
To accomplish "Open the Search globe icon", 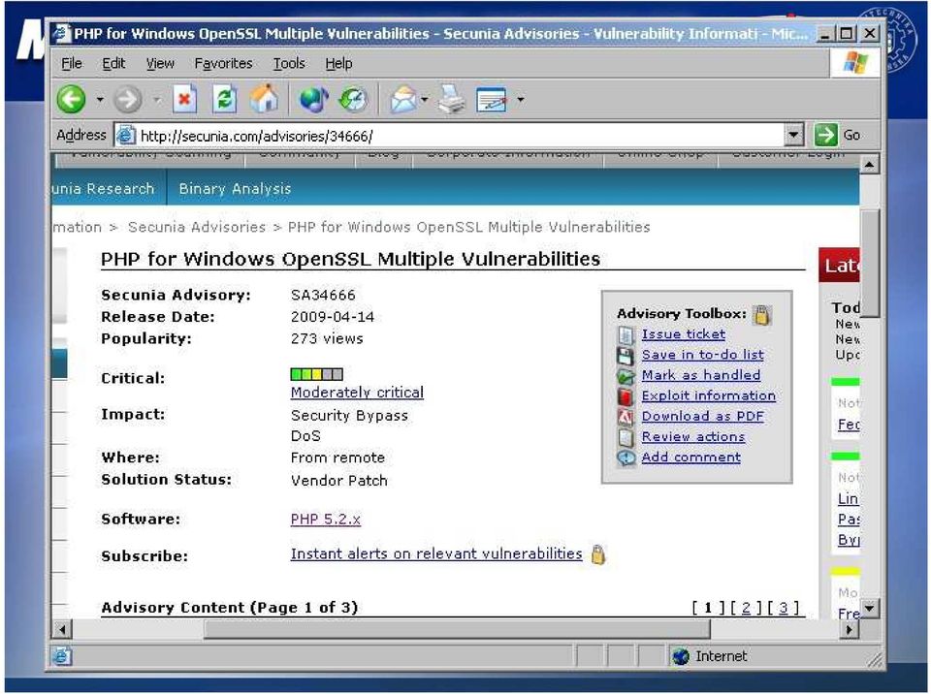I will pyautogui.click(x=313, y=99).
